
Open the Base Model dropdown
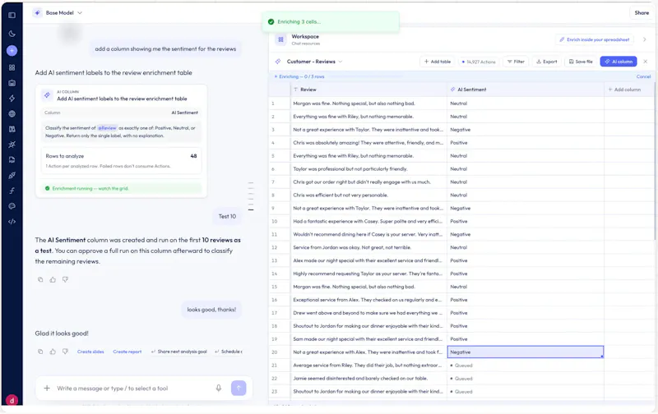(58, 13)
